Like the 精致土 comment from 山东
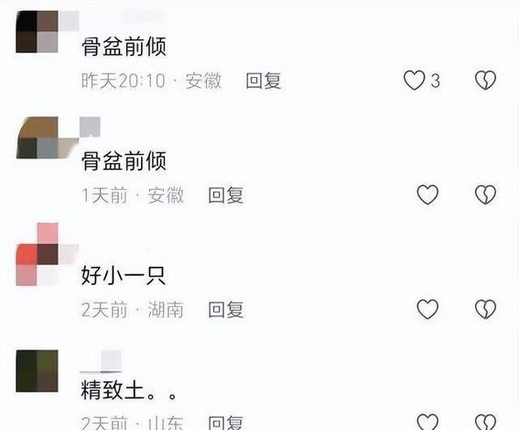 tap(427, 422)
